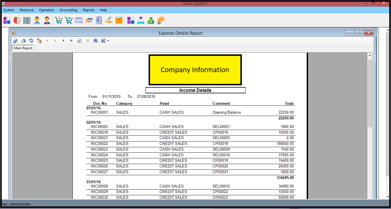Jump to the last report page
The height and width of the screenshot is (209, 391).
[x=71, y=41]
